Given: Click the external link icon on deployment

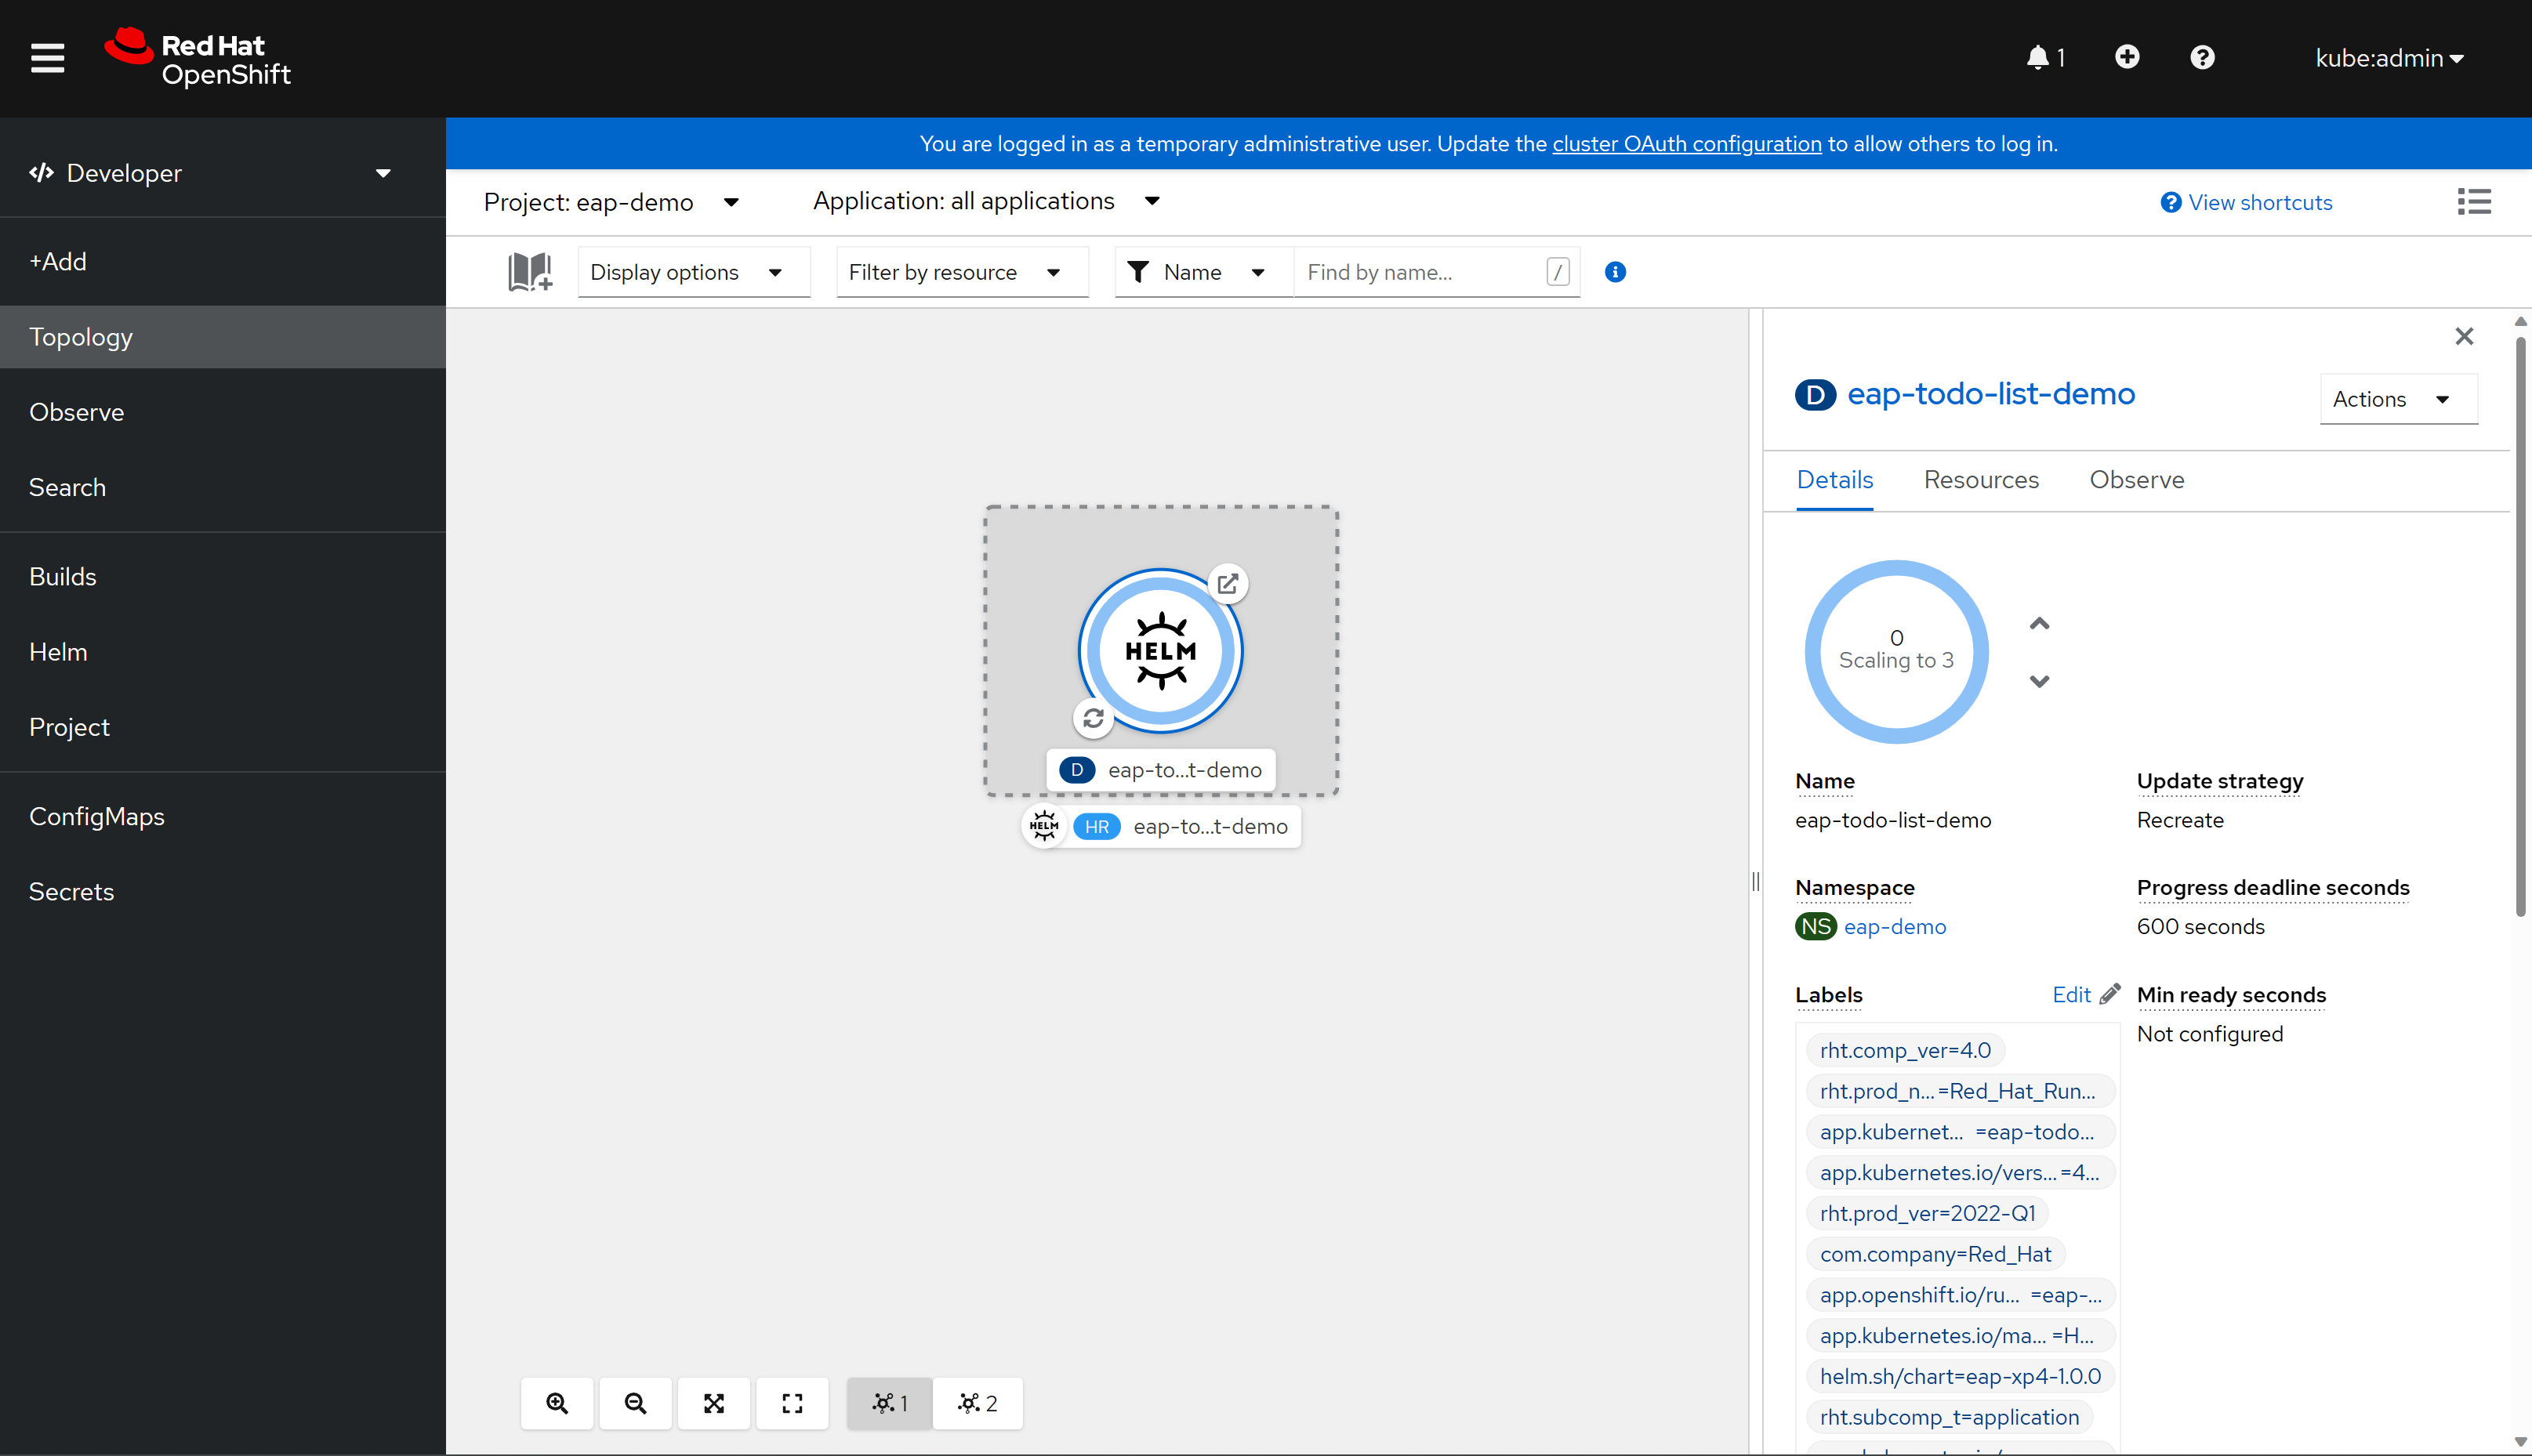Looking at the screenshot, I should (1228, 584).
